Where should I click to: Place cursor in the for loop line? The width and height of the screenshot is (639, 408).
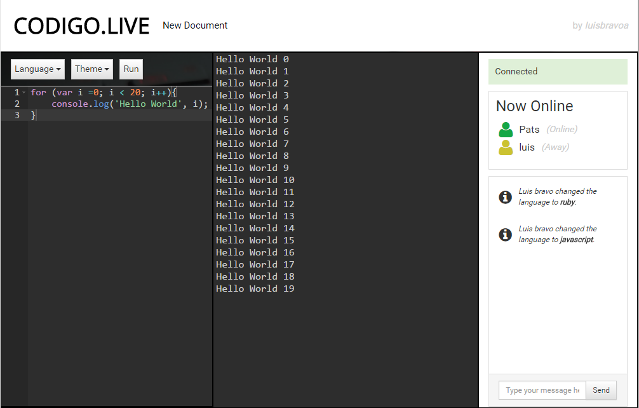coord(104,93)
